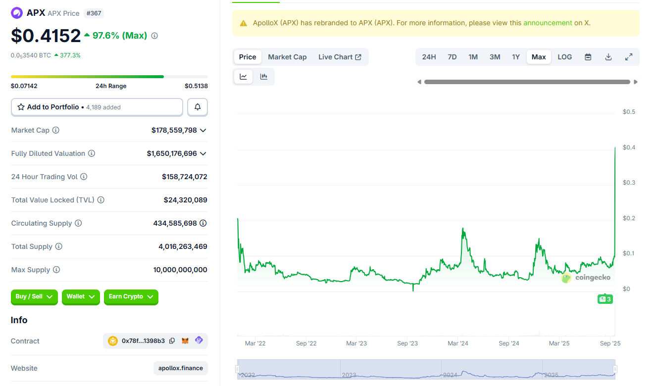
Task: Select the line chart view
Action: point(244,77)
